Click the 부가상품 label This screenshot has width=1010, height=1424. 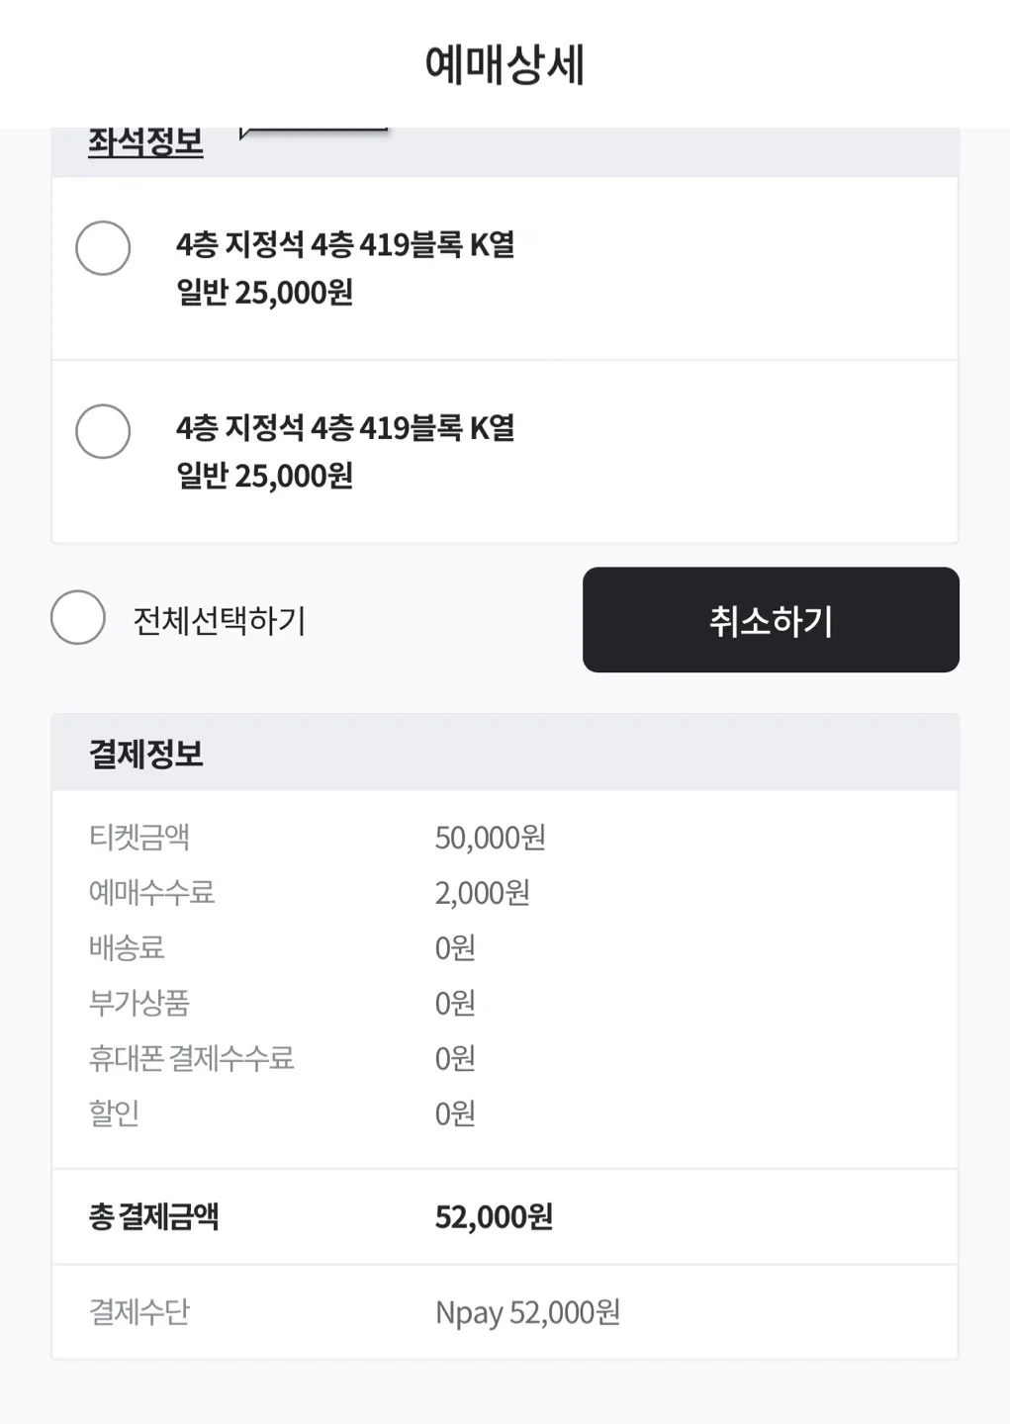(x=139, y=1003)
